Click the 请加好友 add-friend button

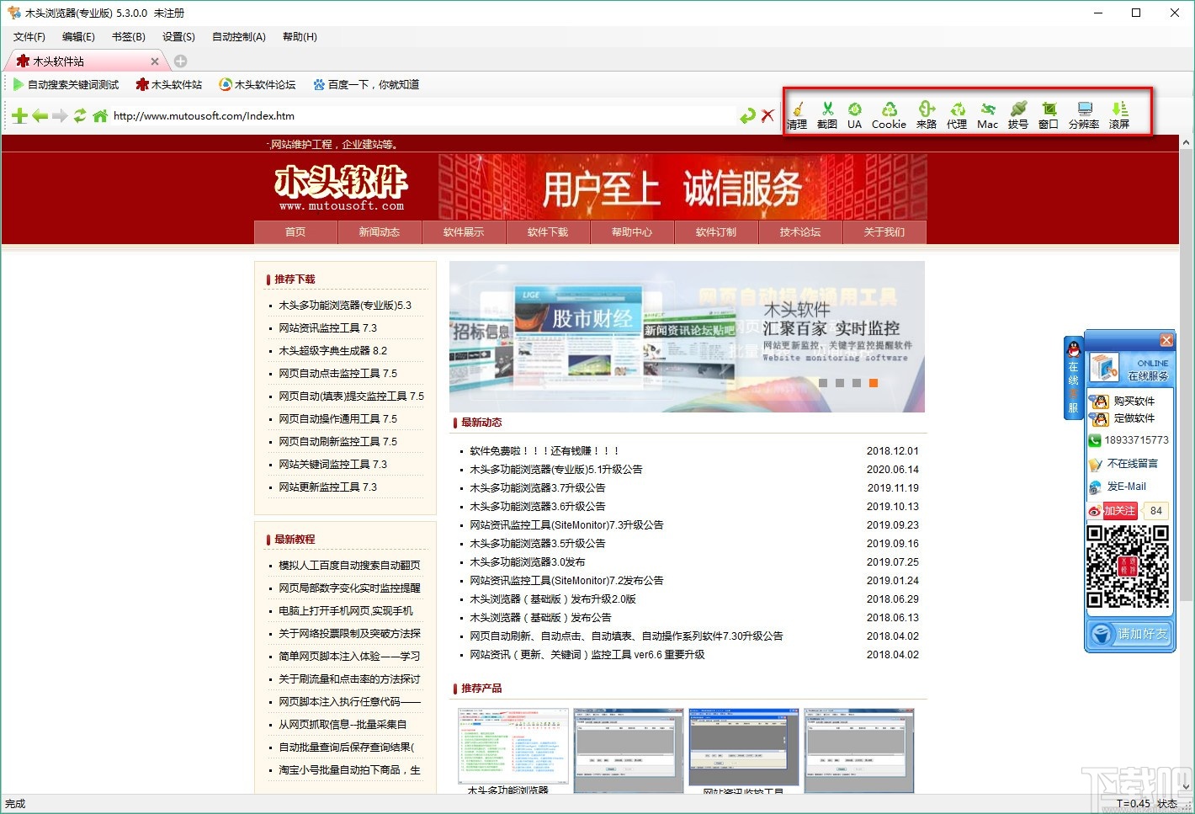(x=1129, y=634)
